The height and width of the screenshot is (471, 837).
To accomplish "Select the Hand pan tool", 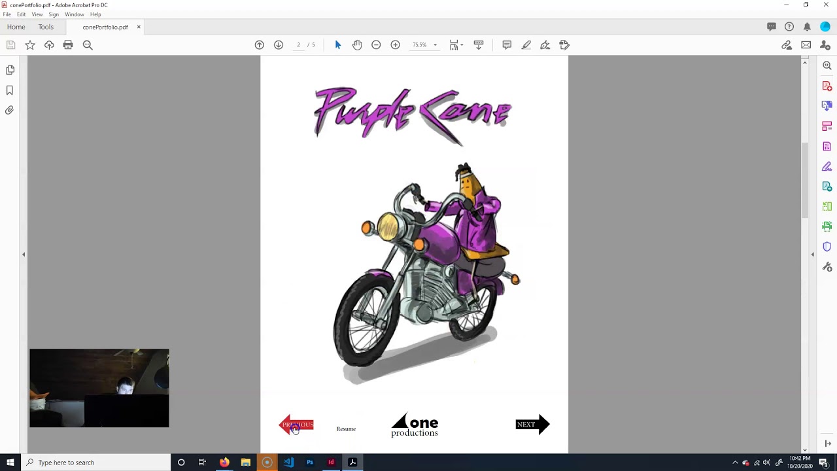I will [x=357, y=45].
